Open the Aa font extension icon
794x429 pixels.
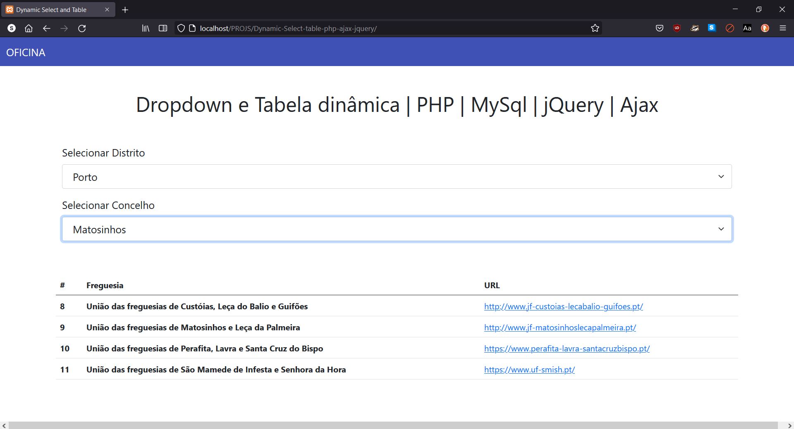(747, 28)
